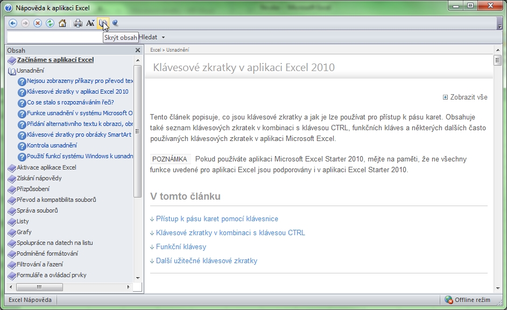Click the 'Excel' breadcrumb link

pos(155,50)
